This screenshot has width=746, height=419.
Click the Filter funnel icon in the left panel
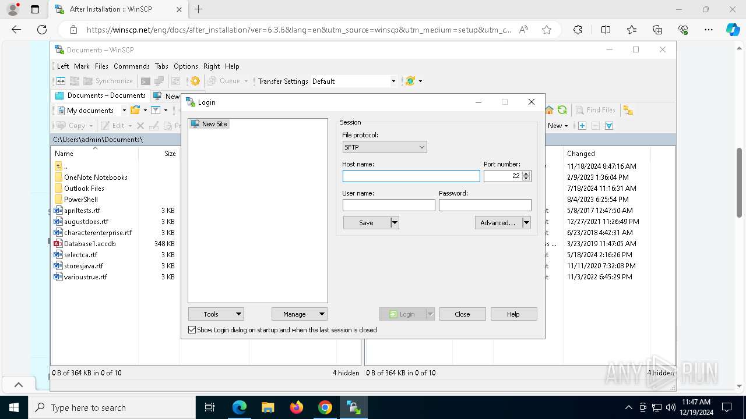pyautogui.click(x=156, y=110)
